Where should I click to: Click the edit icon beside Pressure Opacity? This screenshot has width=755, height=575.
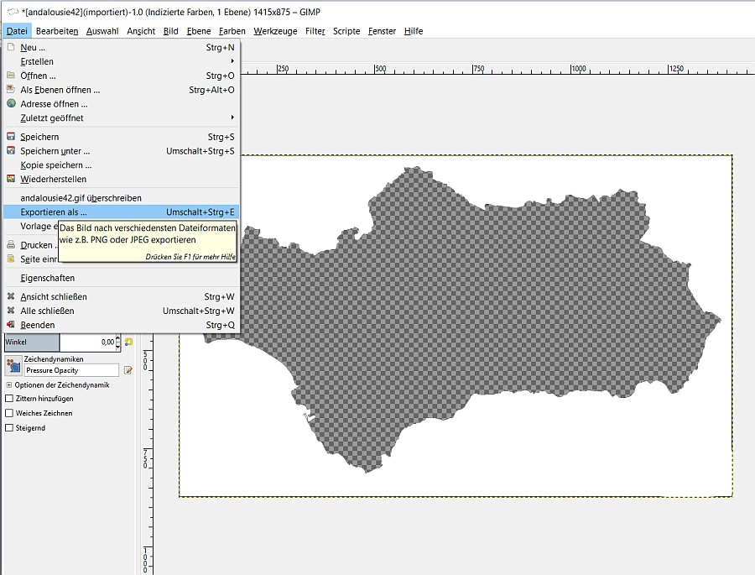click(128, 369)
